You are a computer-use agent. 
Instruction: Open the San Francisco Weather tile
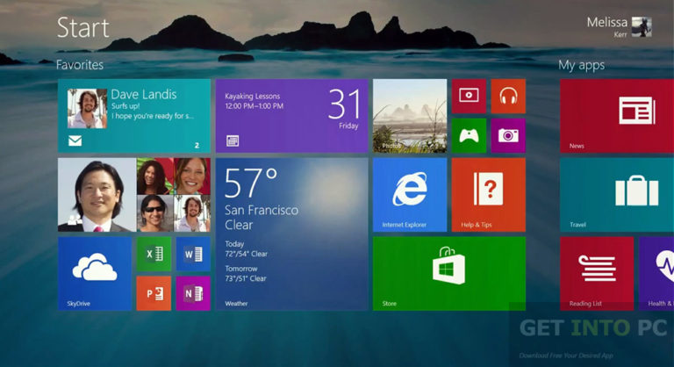click(292, 234)
